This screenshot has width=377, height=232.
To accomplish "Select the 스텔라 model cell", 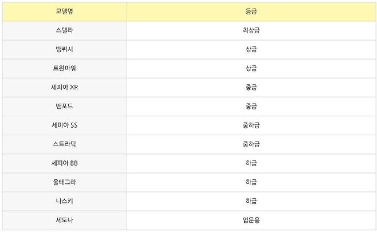I will pos(64,30).
